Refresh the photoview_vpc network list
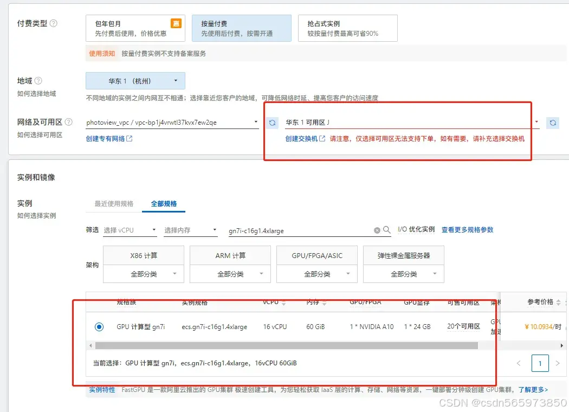Viewport: 569px width, 412px height. point(272,123)
